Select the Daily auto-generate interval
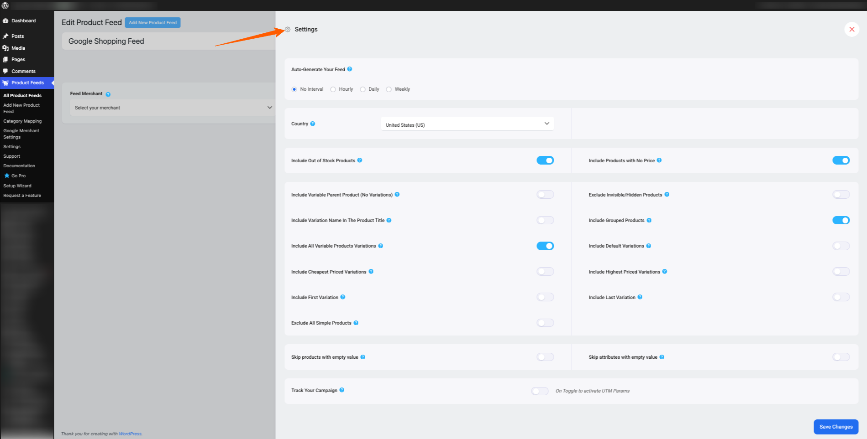Viewport: 867px width, 439px height. tap(363, 89)
